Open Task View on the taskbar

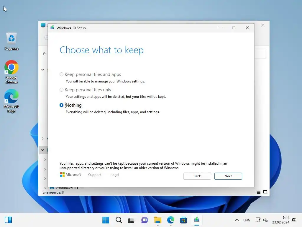(x=131, y=220)
